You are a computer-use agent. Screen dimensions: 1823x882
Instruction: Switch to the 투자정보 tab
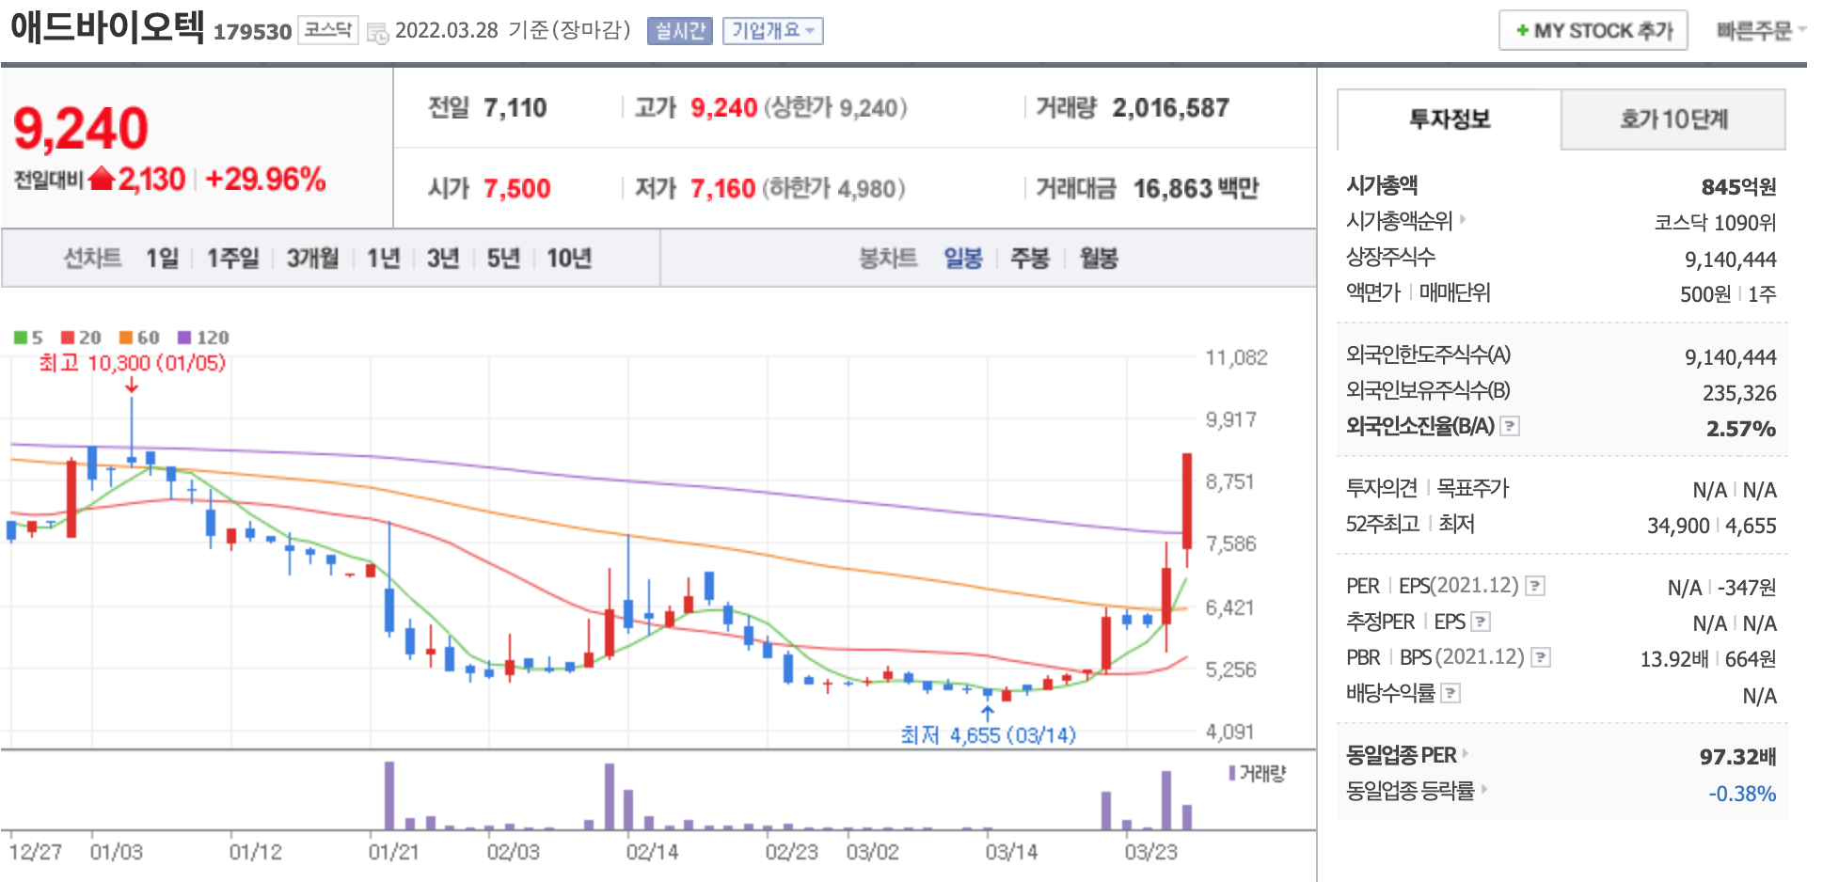click(1449, 119)
